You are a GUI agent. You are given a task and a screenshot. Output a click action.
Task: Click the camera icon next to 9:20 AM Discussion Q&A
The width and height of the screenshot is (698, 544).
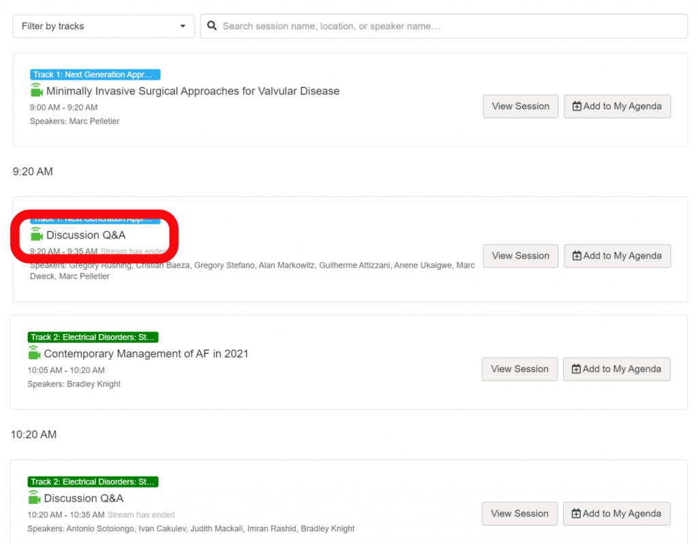point(37,235)
